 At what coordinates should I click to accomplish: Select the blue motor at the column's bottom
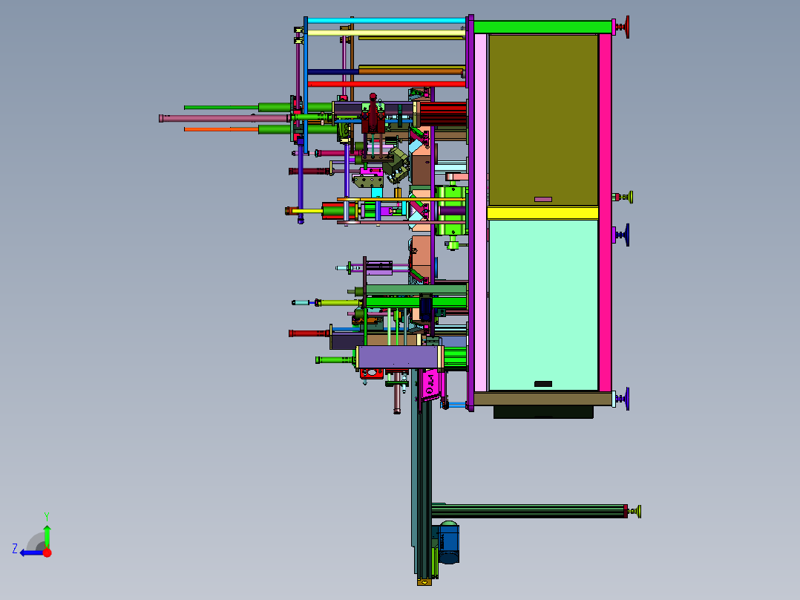(448, 544)
